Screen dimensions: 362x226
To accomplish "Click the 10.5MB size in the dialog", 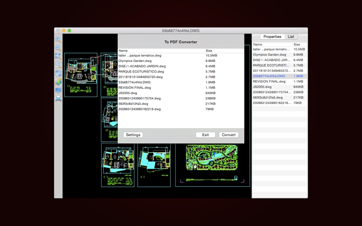I will (211, 55).
